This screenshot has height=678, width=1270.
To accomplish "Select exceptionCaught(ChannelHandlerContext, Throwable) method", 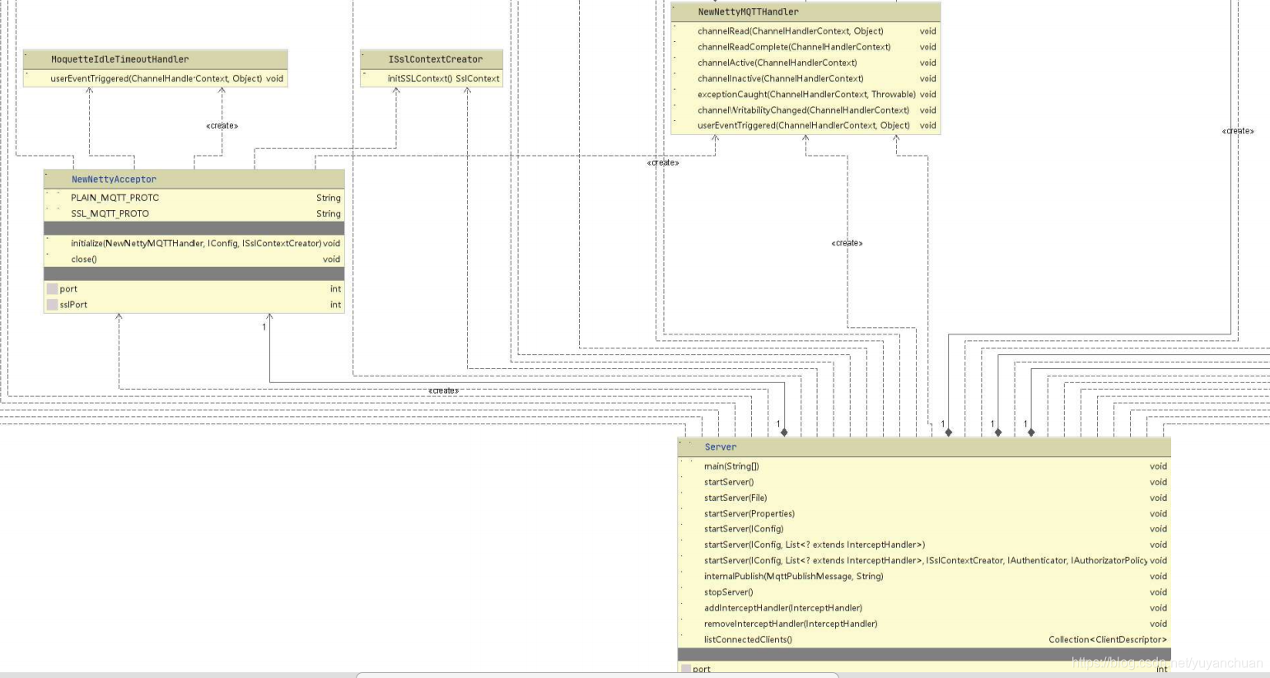I will click(x=805, y=94).
